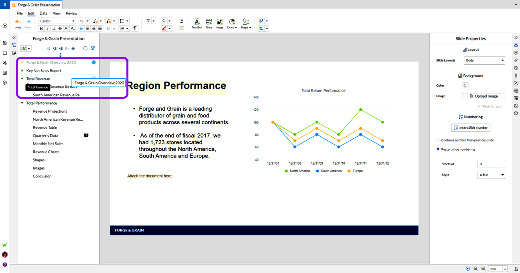Click the Insert Slide Number button
Image resolution: width=520 pixels, height=273 pixels.
tap(470, 128)
